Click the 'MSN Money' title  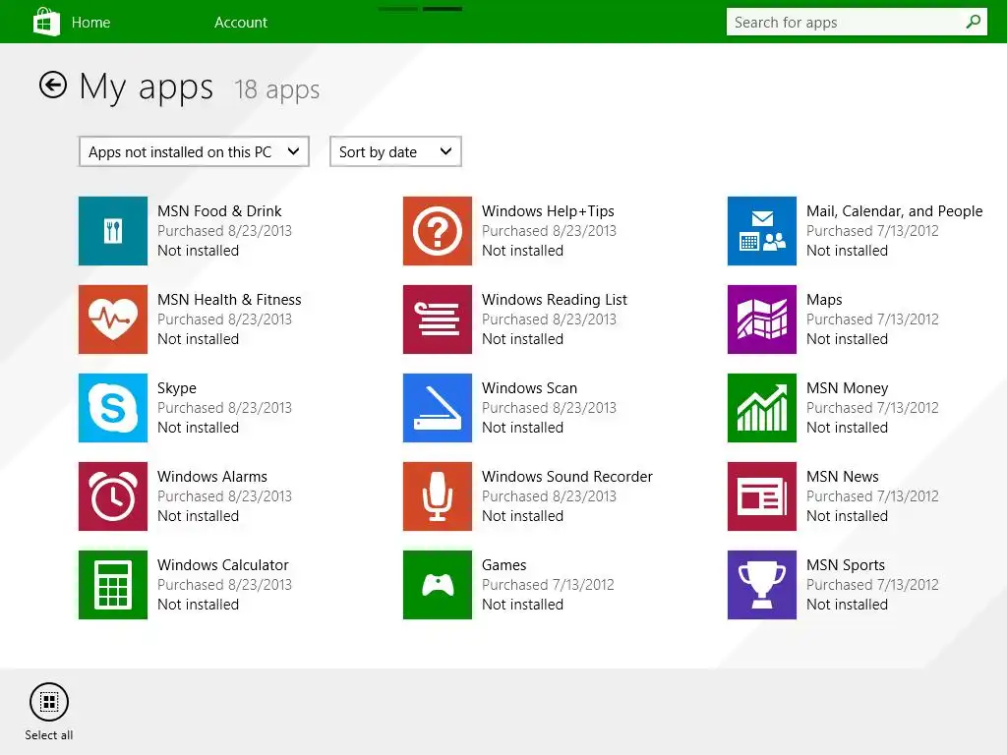click(x=847, y=388)
